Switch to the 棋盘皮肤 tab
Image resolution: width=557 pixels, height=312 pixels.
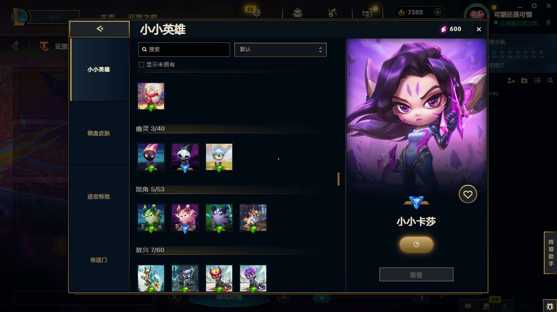click(99, 133)
